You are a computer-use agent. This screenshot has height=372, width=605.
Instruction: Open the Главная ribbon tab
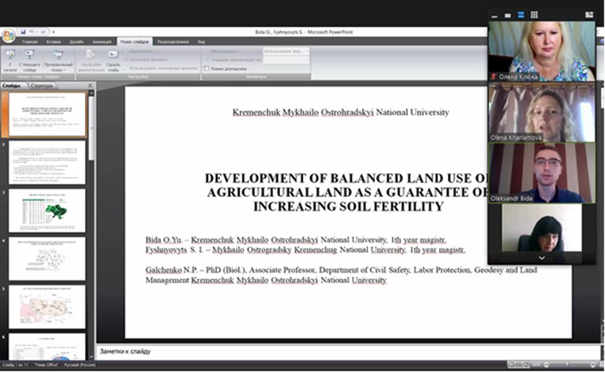coord(30,41)
